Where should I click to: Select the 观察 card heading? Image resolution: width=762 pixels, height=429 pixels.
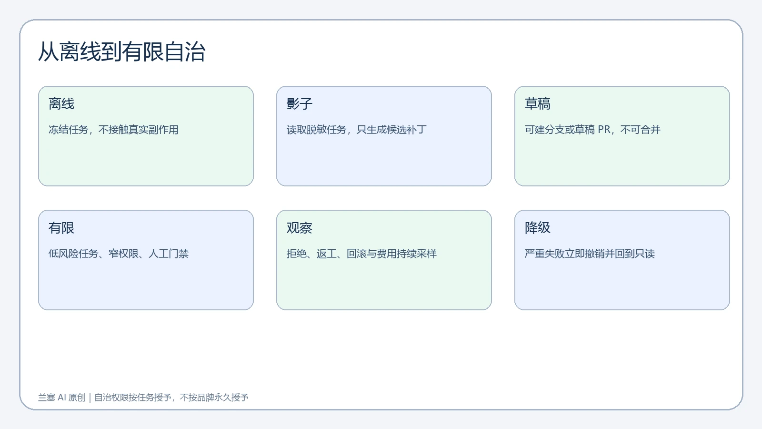(300, 228)
